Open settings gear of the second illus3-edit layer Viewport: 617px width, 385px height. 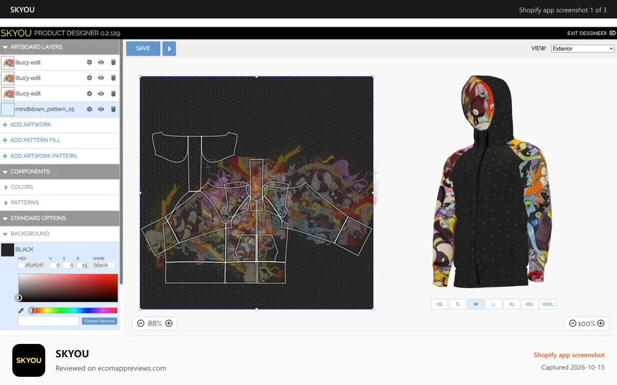click(89, 78)
